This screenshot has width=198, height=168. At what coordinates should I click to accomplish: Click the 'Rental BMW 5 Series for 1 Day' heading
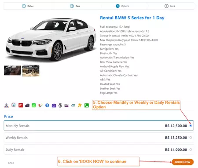(x=132, y=18)
